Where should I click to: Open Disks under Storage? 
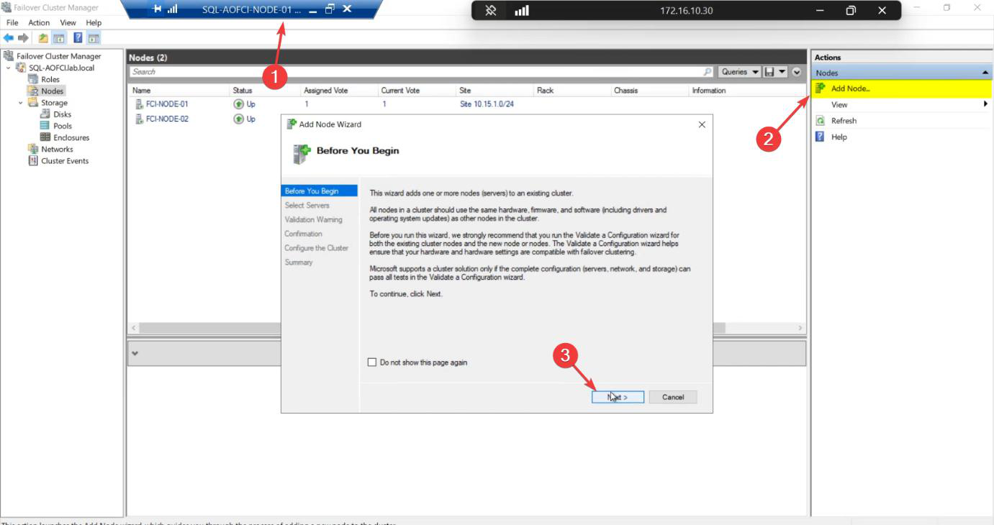click(x=62, y=114)
